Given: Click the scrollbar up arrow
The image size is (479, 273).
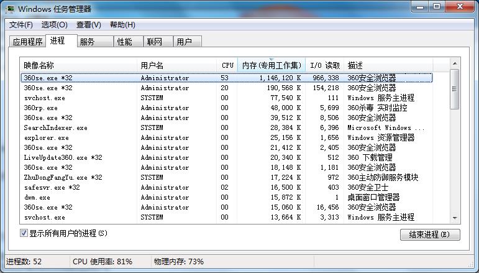Looking at the screenshot, I should click(455, 63).
